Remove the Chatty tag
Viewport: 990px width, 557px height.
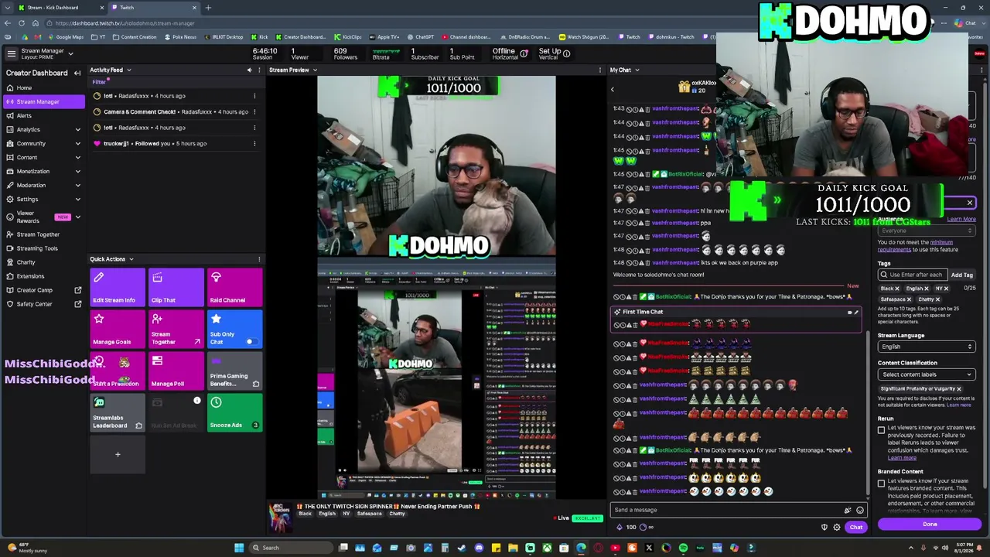(937, 299)
